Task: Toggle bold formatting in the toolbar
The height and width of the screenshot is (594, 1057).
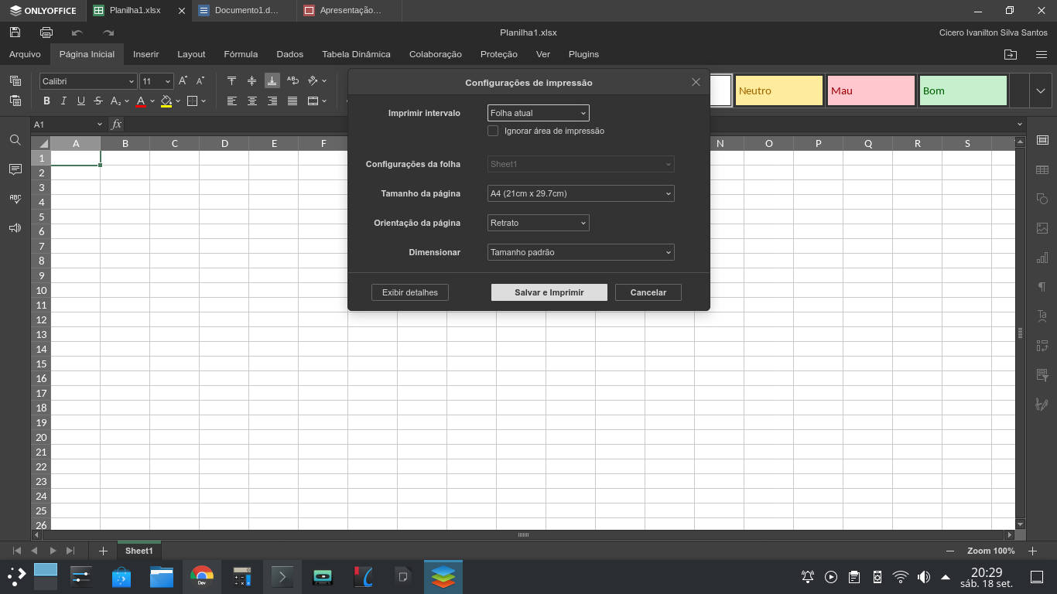Action: coord(46,101)
